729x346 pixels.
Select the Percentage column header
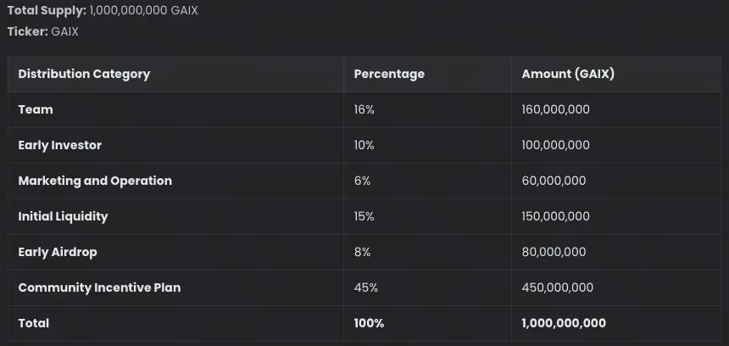(x=389, y=74)
